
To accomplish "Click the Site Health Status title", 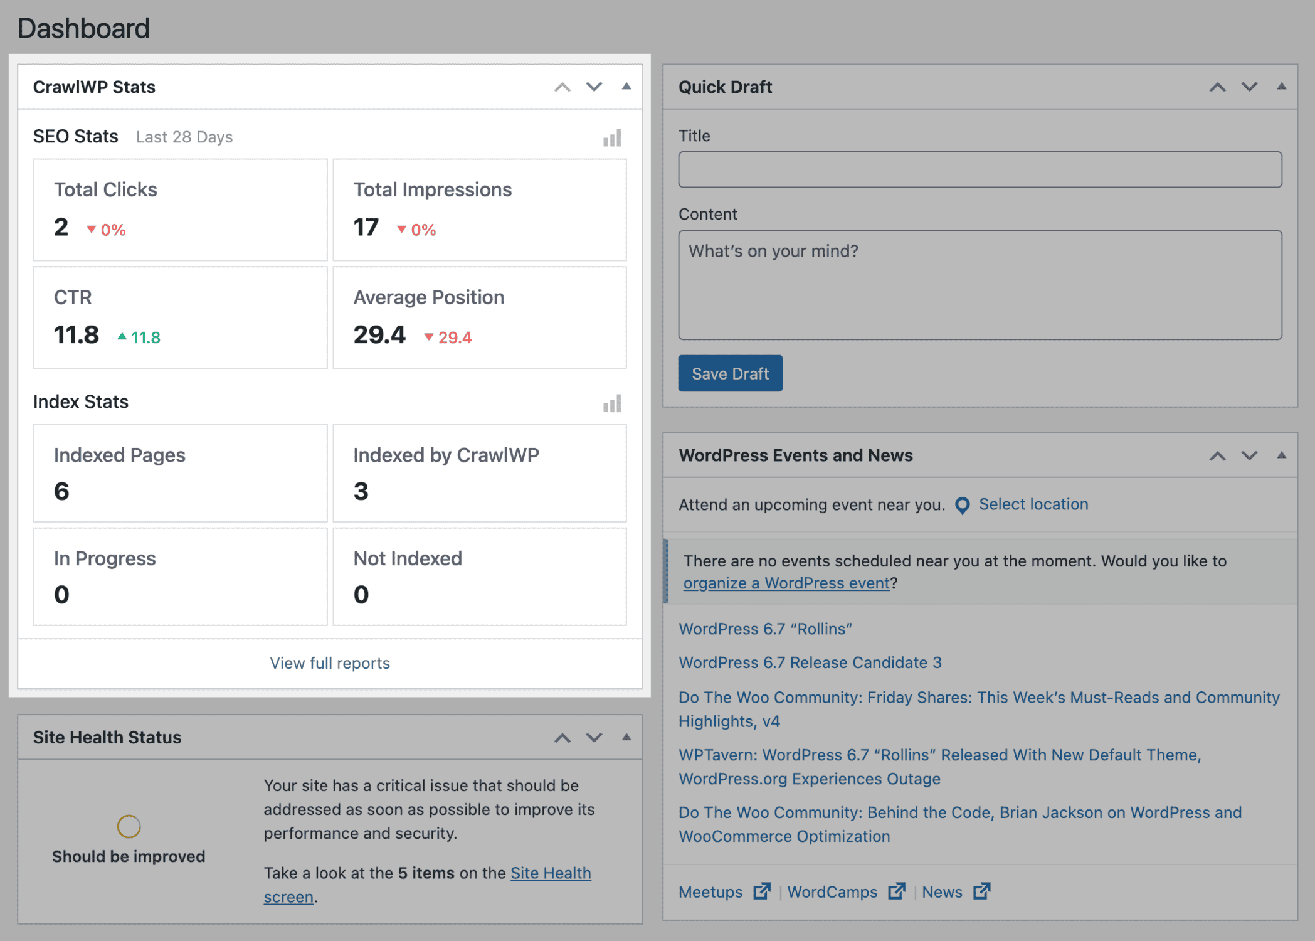I will tap(107, 737).
